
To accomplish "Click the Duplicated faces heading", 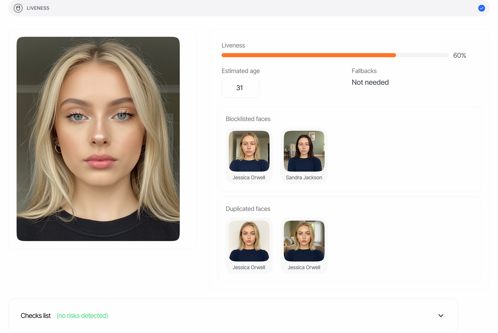I will tap(248, 209).
